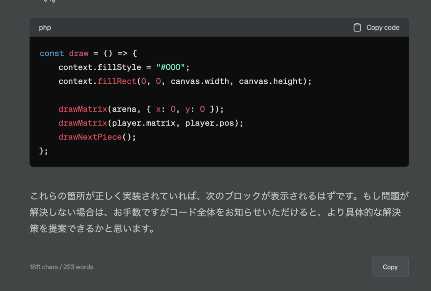This screenshot has width=431, height=291.
Task: Click the "1811 chars / 223 words" counter
Action: 61,267
